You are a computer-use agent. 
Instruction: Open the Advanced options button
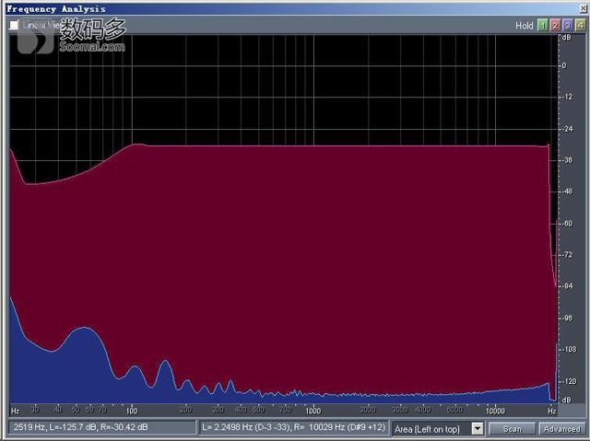pyautogui.click(x=561, y=428)
